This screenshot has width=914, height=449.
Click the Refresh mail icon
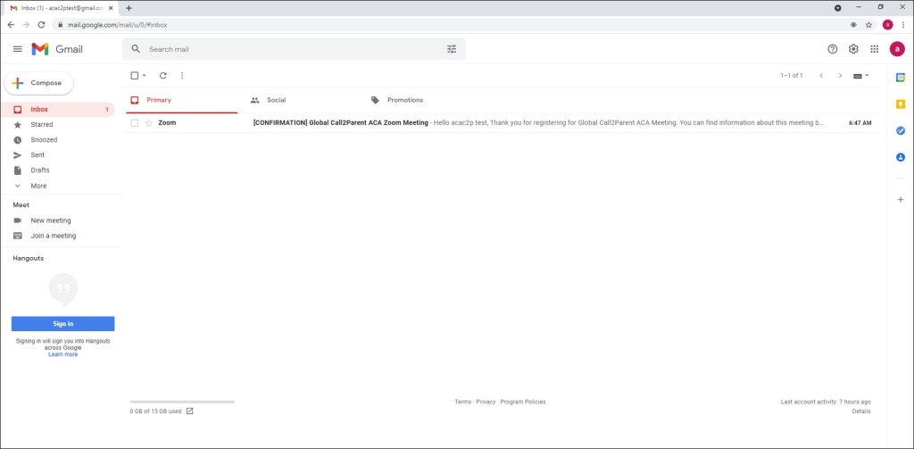tap(162, 76)
